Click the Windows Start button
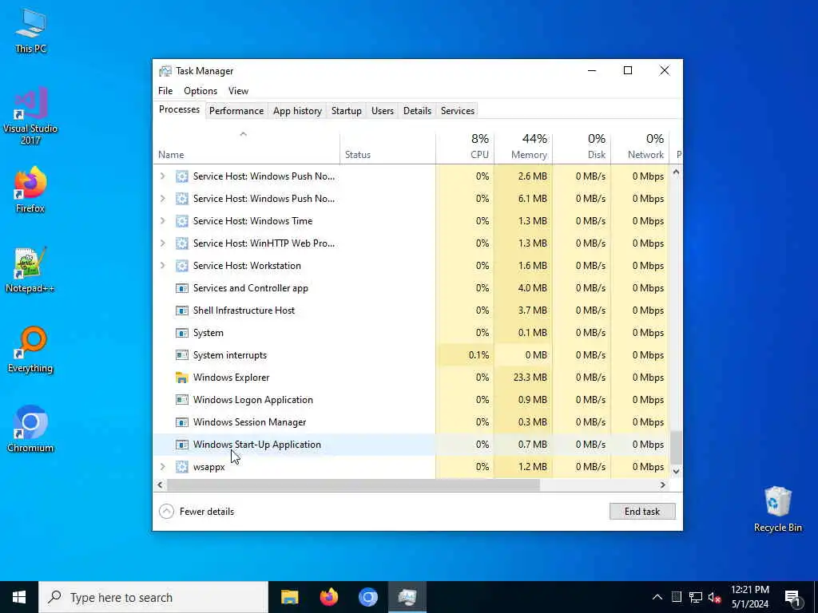This screenshot has width=818, height=613. 19,597
